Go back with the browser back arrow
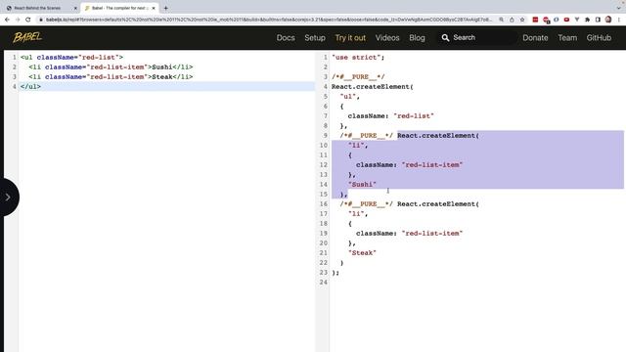Image resolution: width=626 pixels, height=352 pixels. coord(7,20)
